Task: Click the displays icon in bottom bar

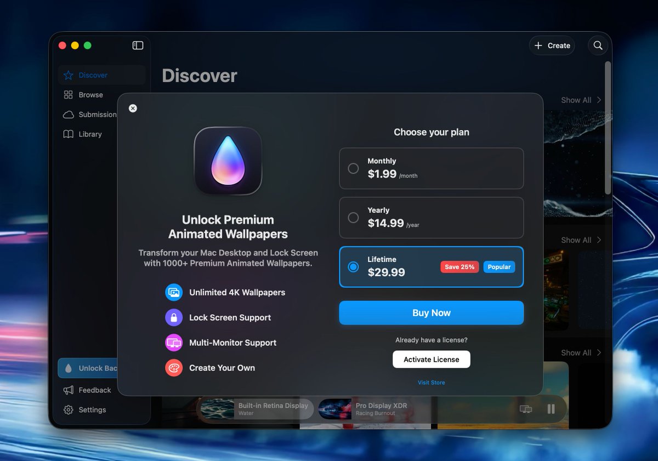Action: (526, 409)
